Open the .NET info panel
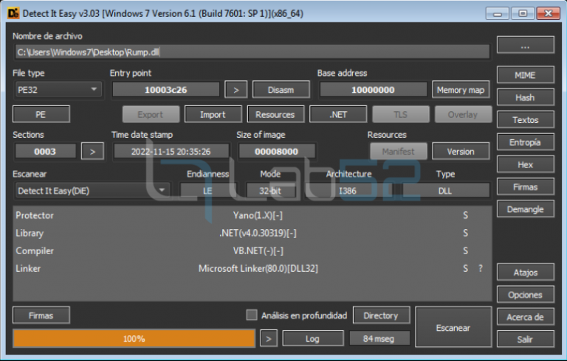 pos(337,114)
